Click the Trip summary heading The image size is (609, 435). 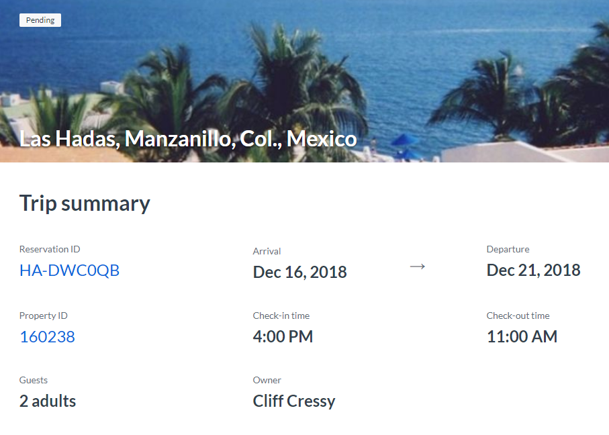pyautogui.click(x=85, y=203)
